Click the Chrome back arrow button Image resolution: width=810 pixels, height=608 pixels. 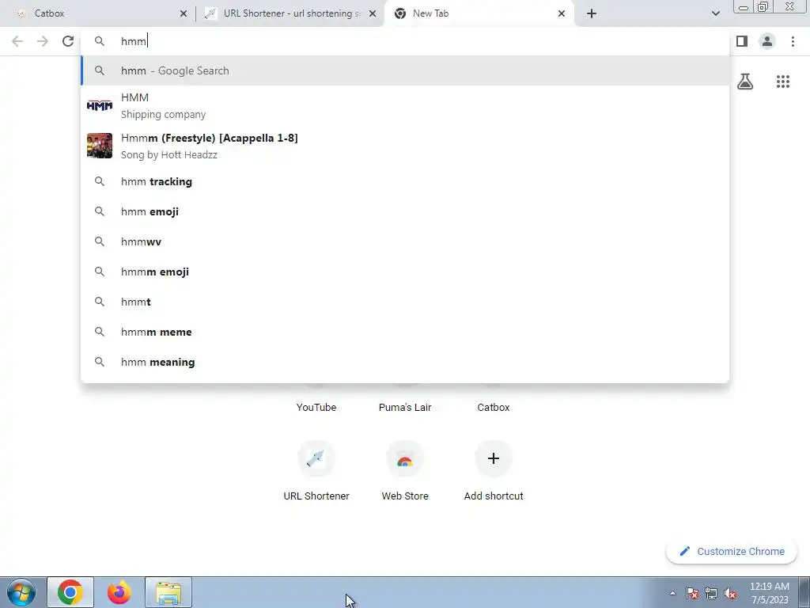coord(17,41)
